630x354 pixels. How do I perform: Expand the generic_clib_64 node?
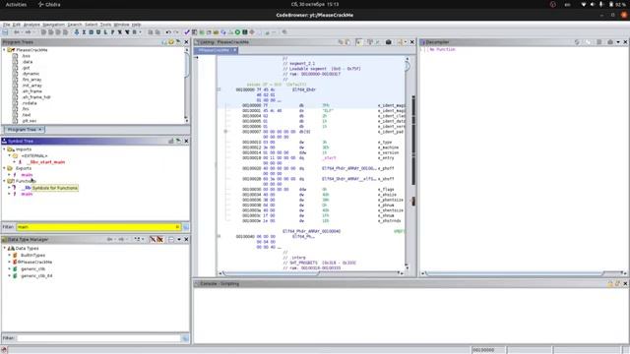pos(9,275)
